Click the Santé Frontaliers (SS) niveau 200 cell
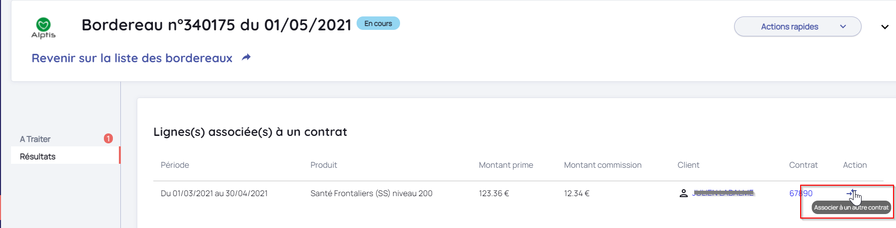Image resolution: width=896 pixels, height=228 pixels. click(x=371, y=193)
